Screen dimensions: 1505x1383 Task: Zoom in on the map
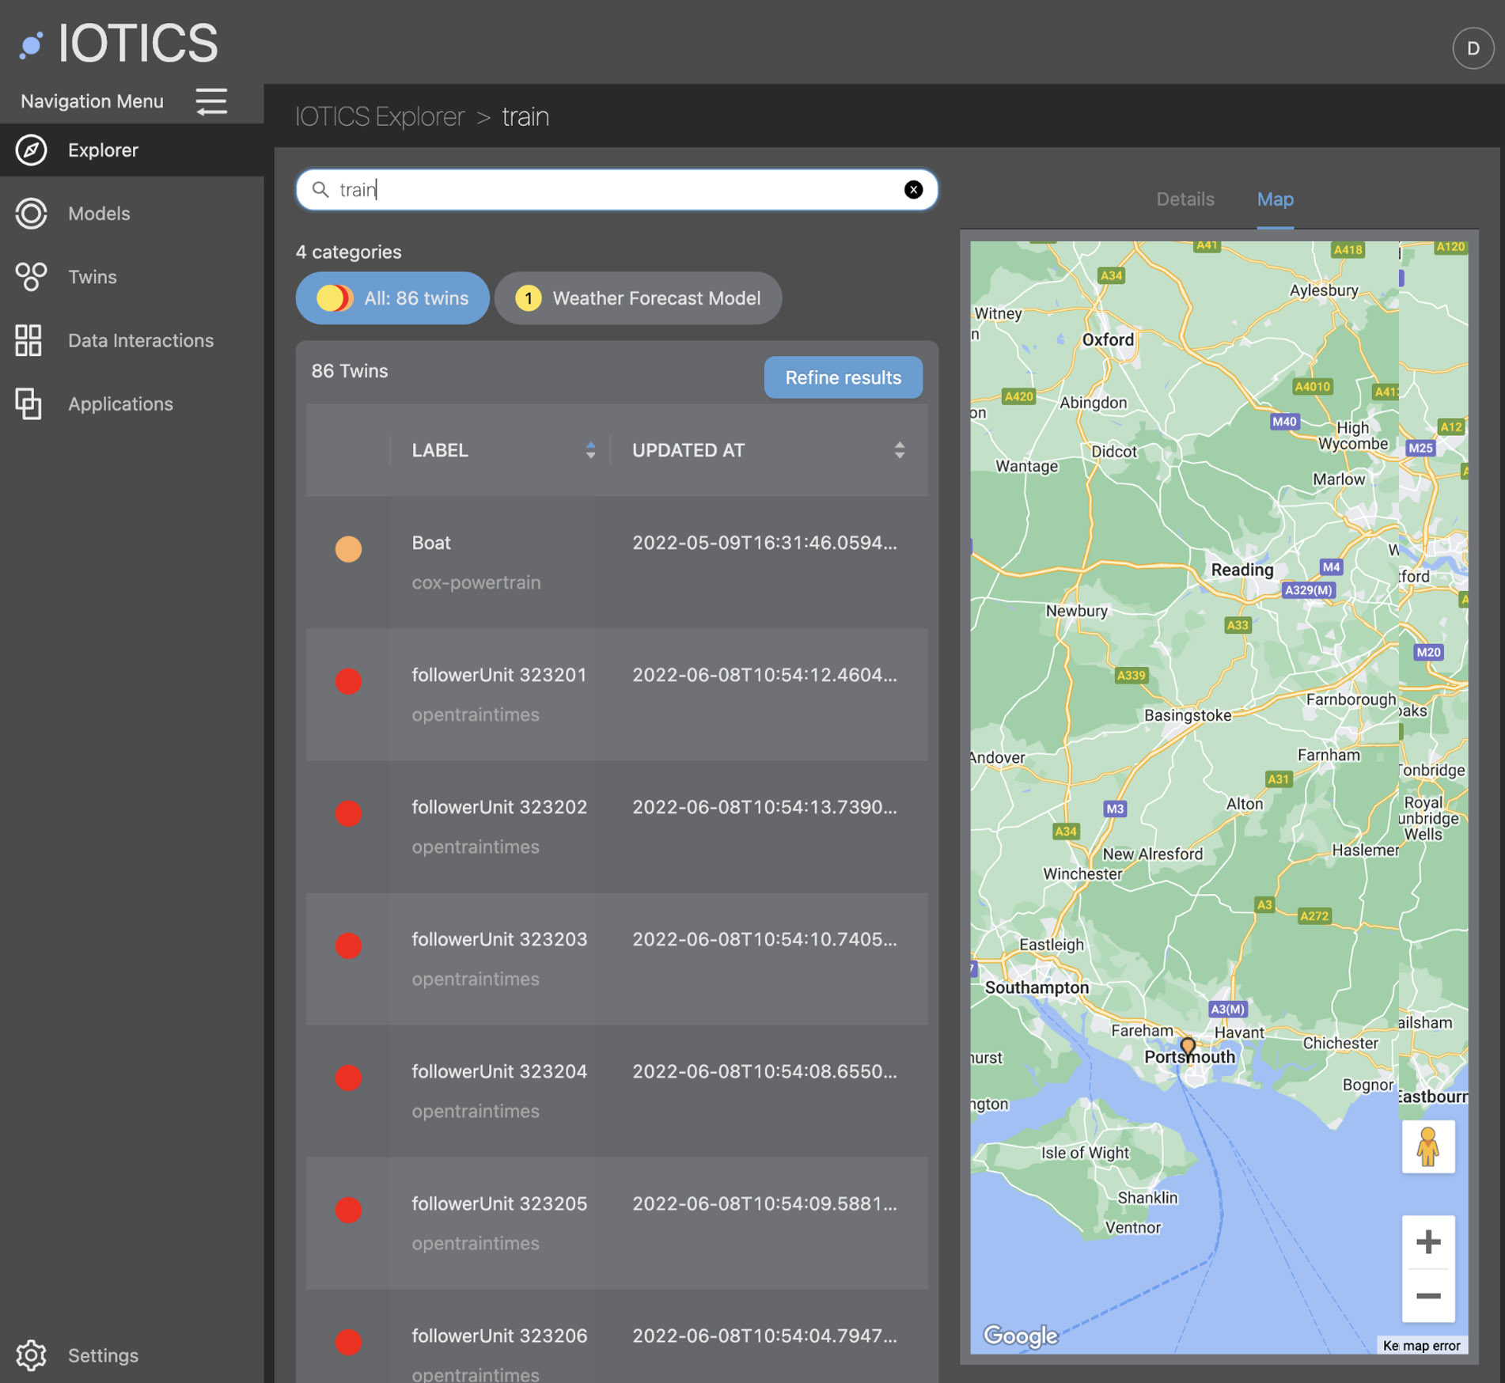pyautogui.click(x=1427, y=1242)
